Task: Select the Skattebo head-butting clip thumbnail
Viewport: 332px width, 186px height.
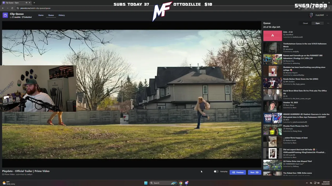Action: (273, 71)
